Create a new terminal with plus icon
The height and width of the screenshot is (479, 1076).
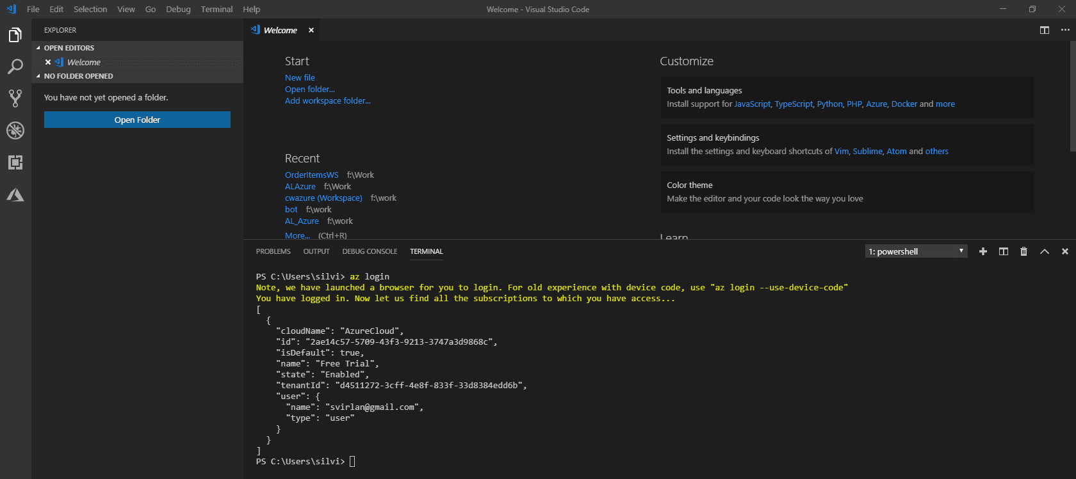coord(983,251)
